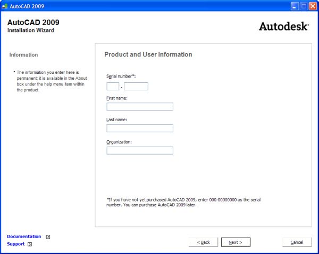Viewport: 319px width, 254px height.
Task: Click the 'Product and User Information' heading
Action: 148,55
